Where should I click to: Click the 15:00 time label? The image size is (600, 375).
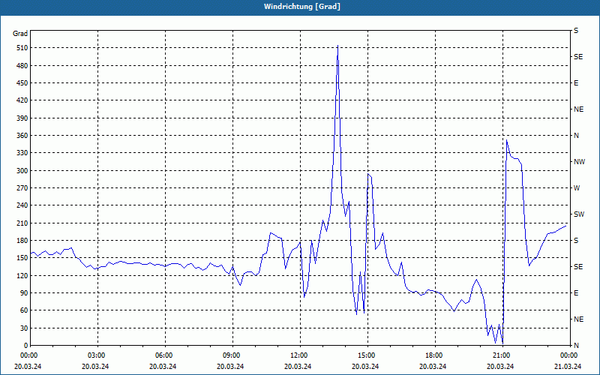367,355
